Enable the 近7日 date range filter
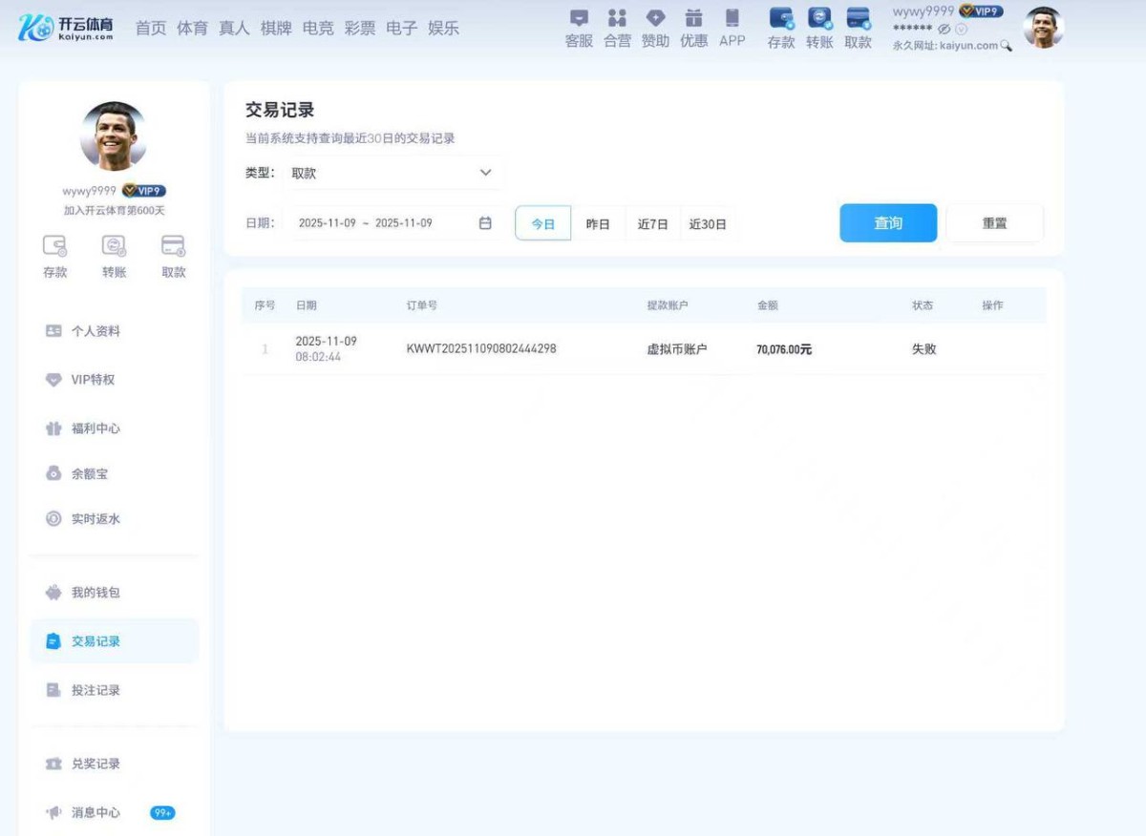This screenshot has height=836, width=1146. pyautogui.click(x=652, y=222)
